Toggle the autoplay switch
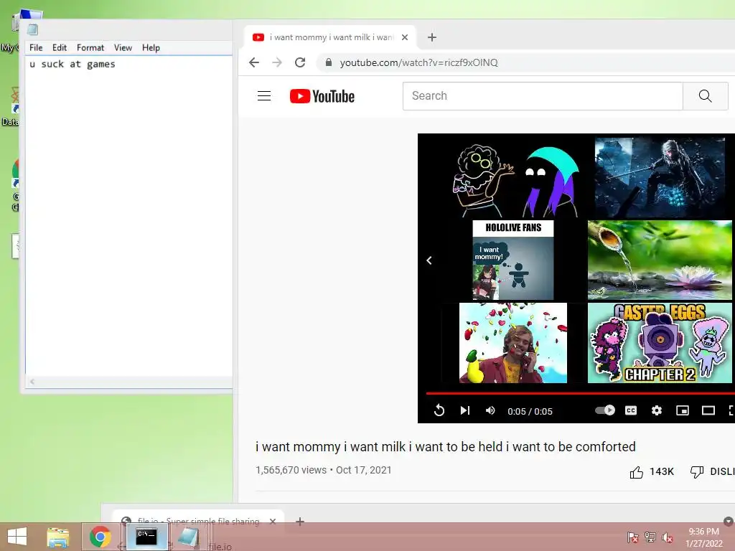The width and height of the screenshot is (735, 551). coord(604,410)
